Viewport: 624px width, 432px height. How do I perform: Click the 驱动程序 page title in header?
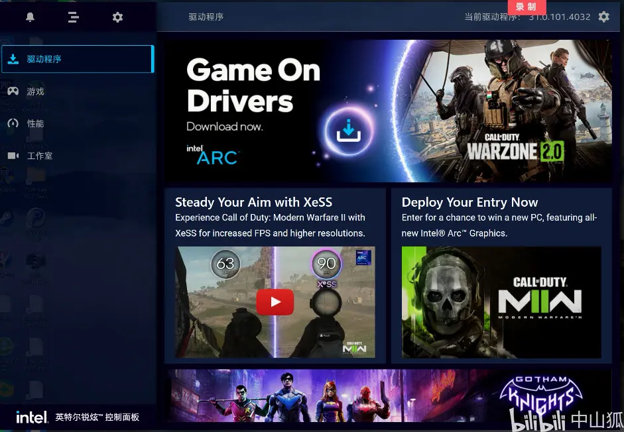point(206,17)
